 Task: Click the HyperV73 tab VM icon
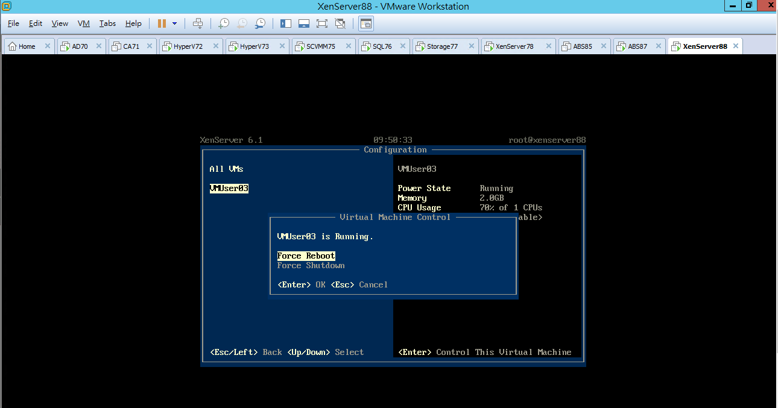(233, 46)
